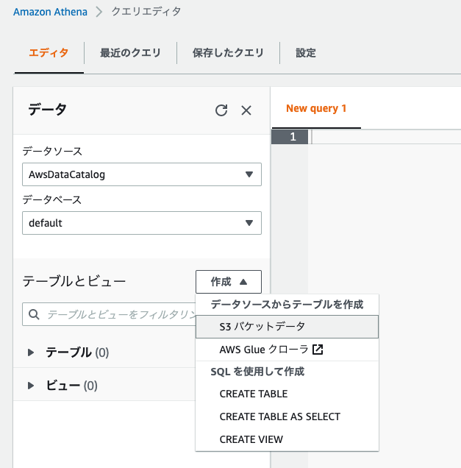Click the search icon in table filter
Image resolution: width=461 pixels, height=468 pixels.
coord(34,314)
